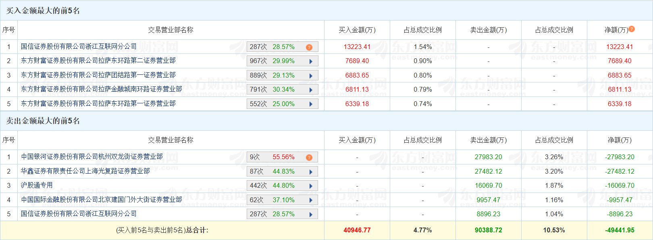
Task: Expand arrow next to 442次 44.80%
Action: tap(311, 186)
